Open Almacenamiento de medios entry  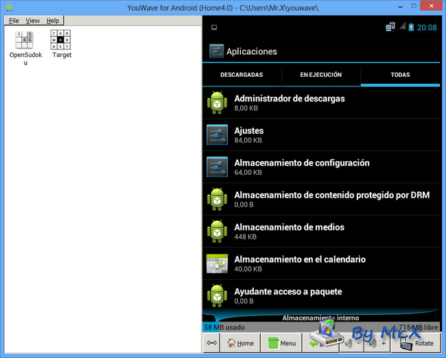tap(321, 231)
